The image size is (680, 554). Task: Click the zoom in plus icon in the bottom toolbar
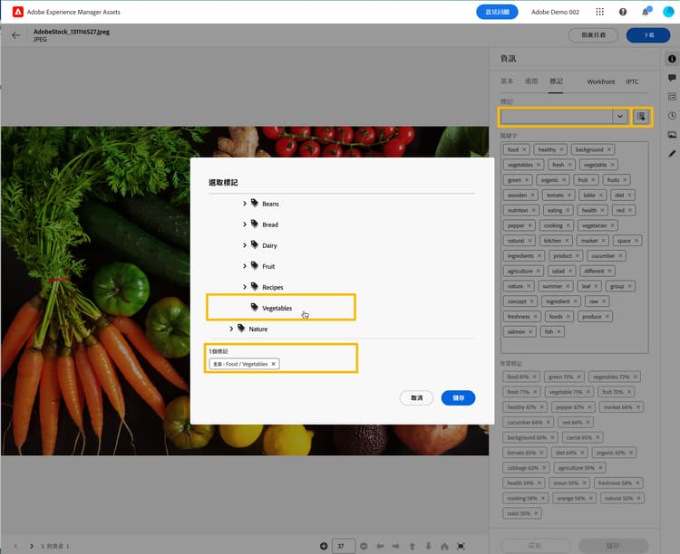(324, 546)
